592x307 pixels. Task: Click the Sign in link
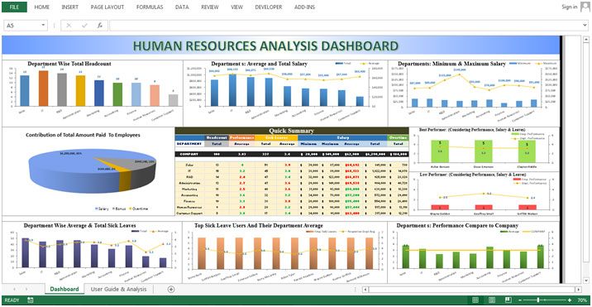tap(569, 7)
